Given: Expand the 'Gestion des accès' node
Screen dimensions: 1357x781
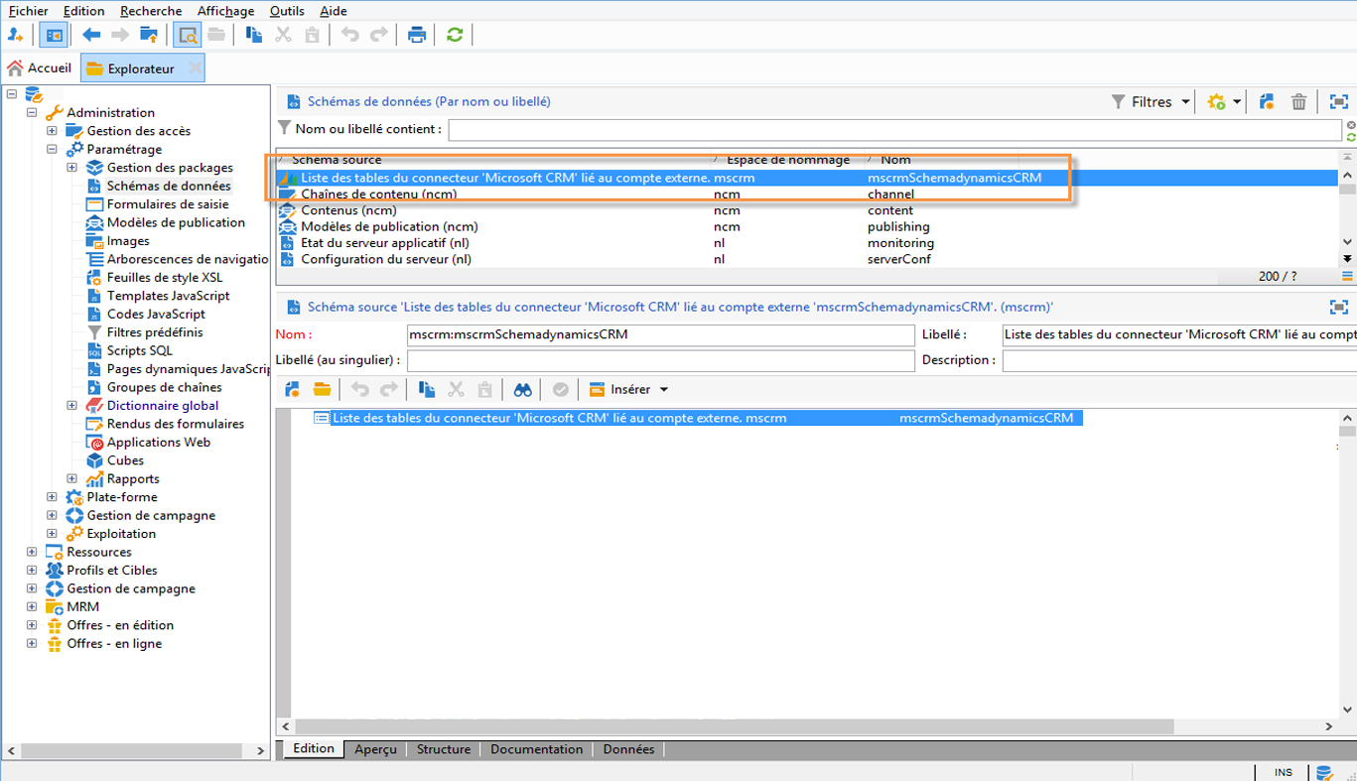Looking at the screenshot, I should tap(52, 130).
